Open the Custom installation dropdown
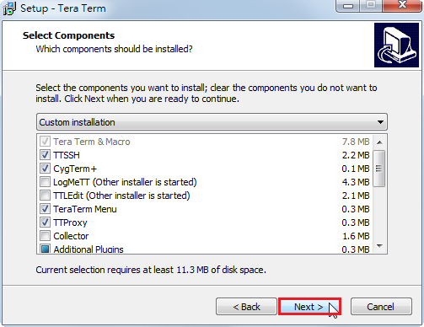 [x=212, y=122]
